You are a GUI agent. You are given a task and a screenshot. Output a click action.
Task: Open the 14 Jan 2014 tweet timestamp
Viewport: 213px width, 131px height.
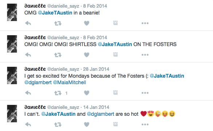tap(96, 107)
